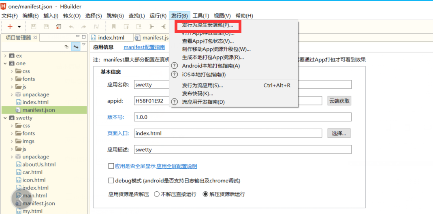
Task: Collapse the one project
Action: pos(5,63)
